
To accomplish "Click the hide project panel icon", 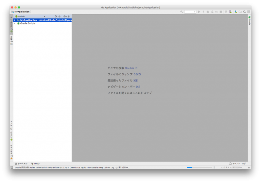I will click(69, 16).
